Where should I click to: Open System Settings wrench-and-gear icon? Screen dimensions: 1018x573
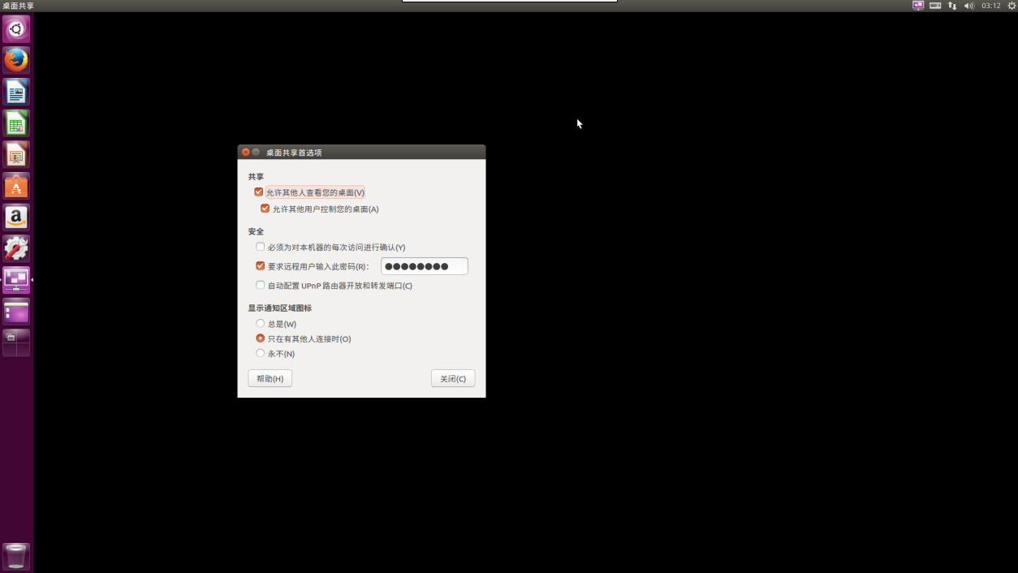click(16, 248)
